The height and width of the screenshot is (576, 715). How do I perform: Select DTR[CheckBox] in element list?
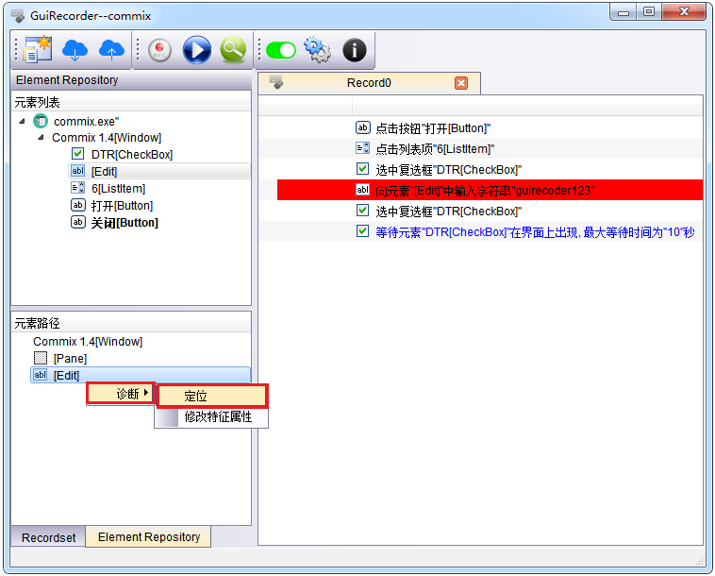coord(132,155)
